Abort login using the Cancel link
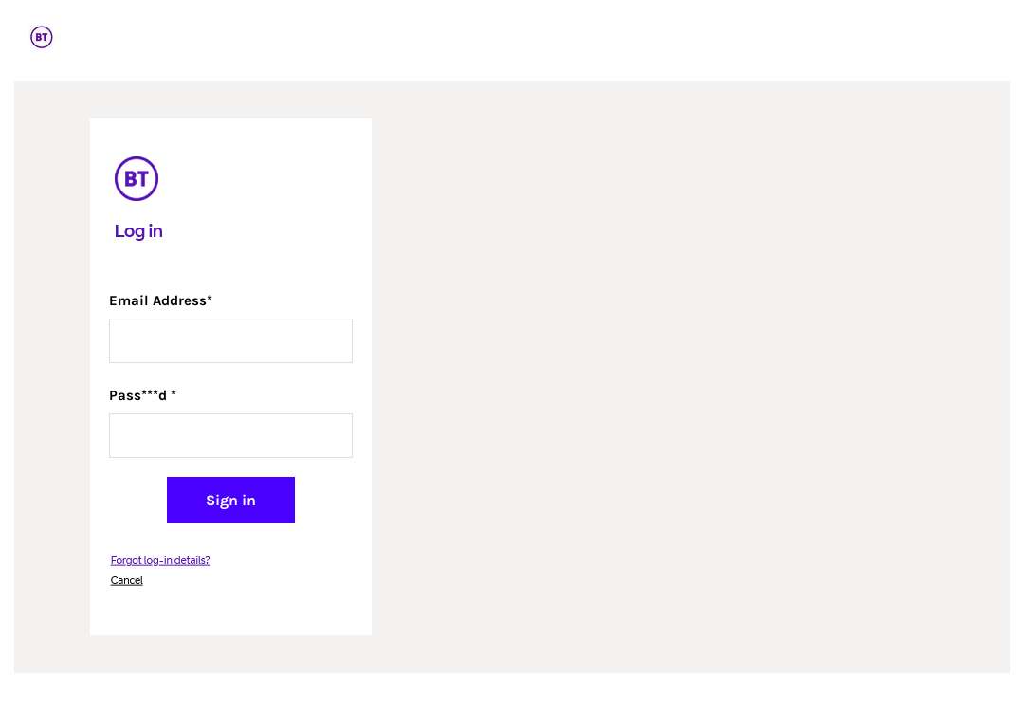Viewport: 1024px width, 728px height. coord(127,580)
